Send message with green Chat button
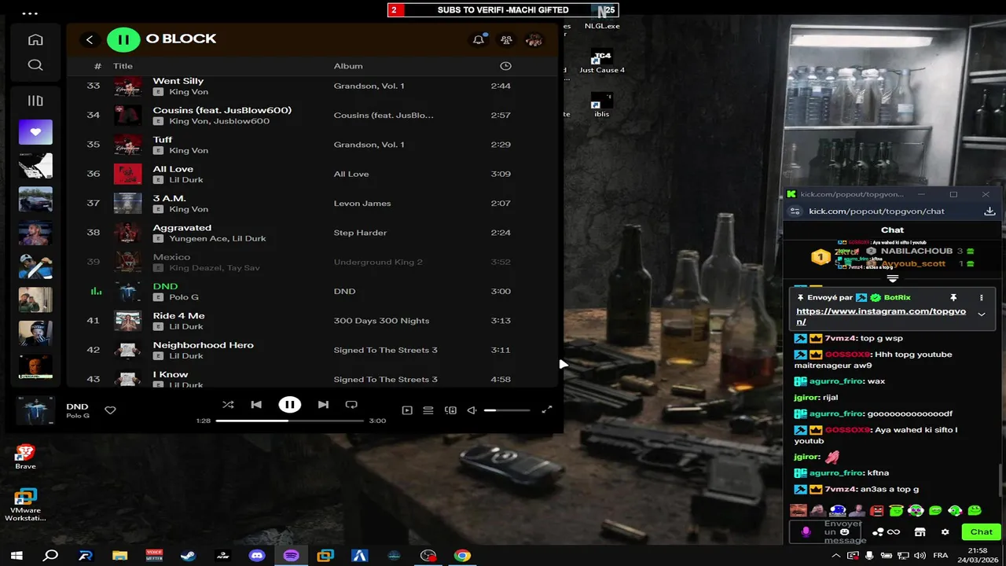1006x566 pixels. click(981, 532)
